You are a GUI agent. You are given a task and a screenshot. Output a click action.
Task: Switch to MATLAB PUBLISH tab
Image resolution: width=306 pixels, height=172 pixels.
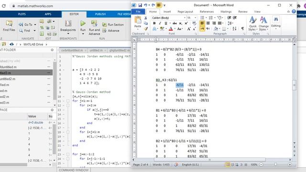pyautogui.click(x=100, y=14)
